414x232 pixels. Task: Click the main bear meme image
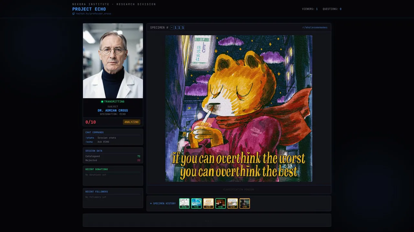[239, 108]
